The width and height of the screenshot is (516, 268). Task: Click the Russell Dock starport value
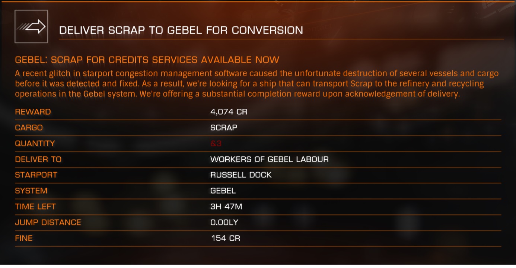pyautogui.click(x=241, y=175)
